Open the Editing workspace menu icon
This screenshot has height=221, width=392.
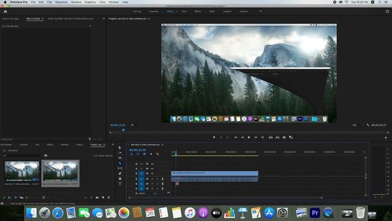(176, 11)
